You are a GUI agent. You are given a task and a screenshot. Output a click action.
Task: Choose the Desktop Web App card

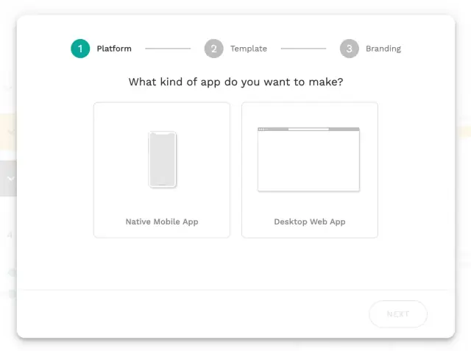click(309, 170)
